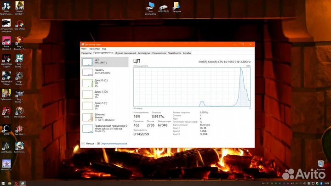Open Вид menu in Task Manager
This screenshot has width=331, height=186.
pyautogui.click(x=104, y=49)
